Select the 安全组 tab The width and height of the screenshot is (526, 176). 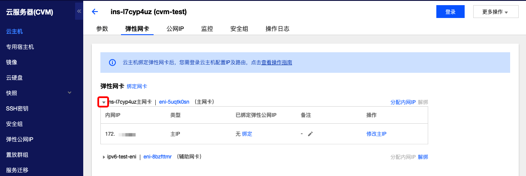[239, 29]
